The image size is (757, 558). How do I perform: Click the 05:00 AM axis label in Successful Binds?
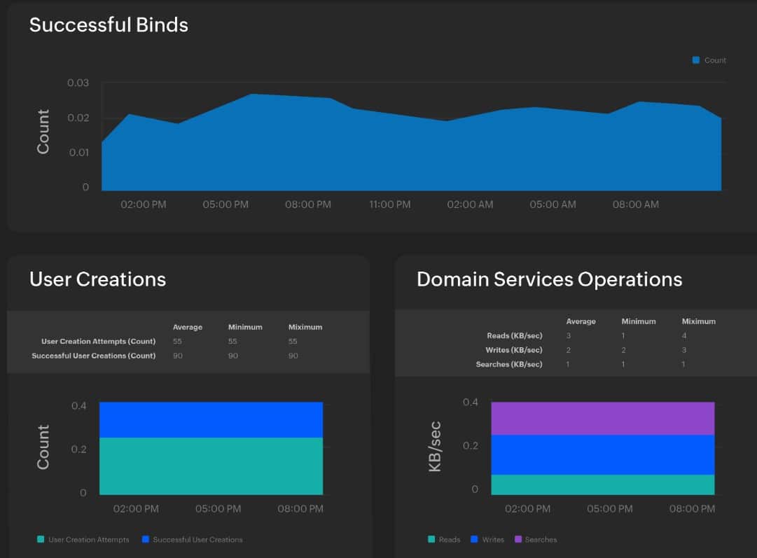pyautogui.click(x=553, y=204)
